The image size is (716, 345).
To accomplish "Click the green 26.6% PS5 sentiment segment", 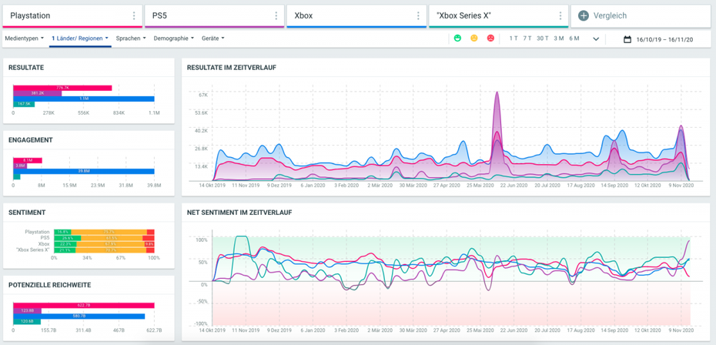I will (x=68, y=238).
